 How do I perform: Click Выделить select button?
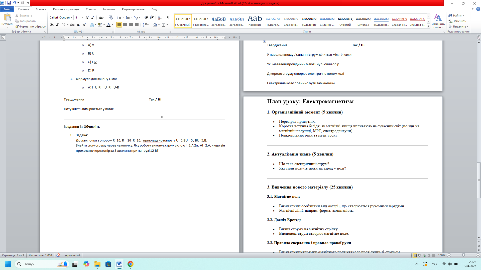(x=458, y=26)
